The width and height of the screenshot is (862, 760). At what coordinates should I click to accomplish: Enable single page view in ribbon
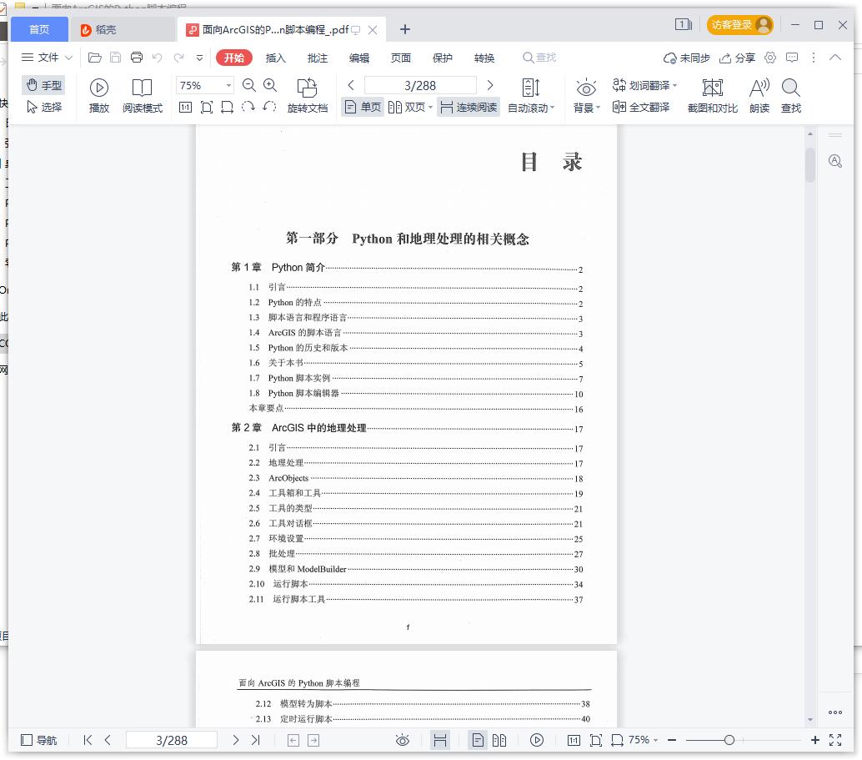click(363, 107)
